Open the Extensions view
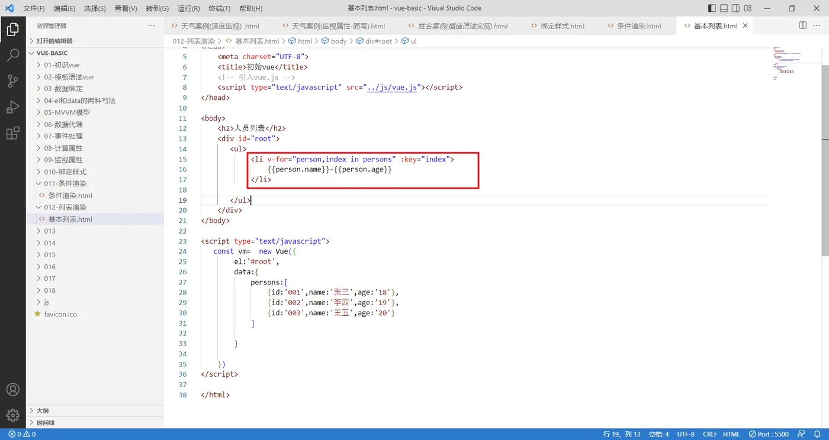The image size is (829, 440). pyautogui.click(x=12, y=133)
